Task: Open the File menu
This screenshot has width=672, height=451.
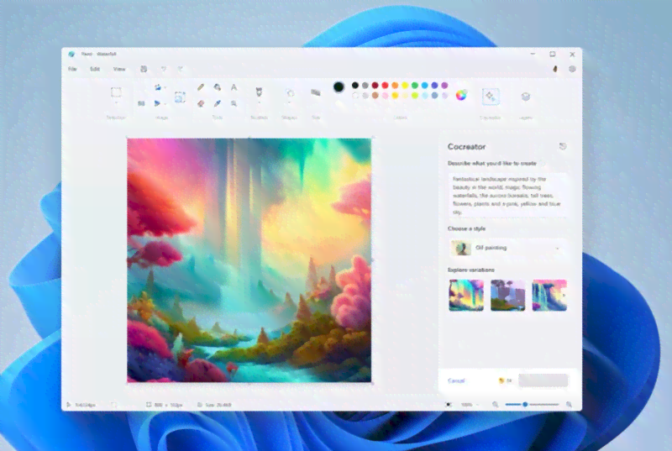Action: [x=72, y=69]
